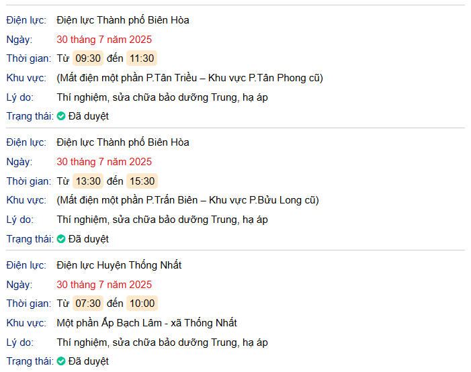Click green approved checkmark in Tân Triều entry
Screen dimensions: 471x372
pos(61,116)
